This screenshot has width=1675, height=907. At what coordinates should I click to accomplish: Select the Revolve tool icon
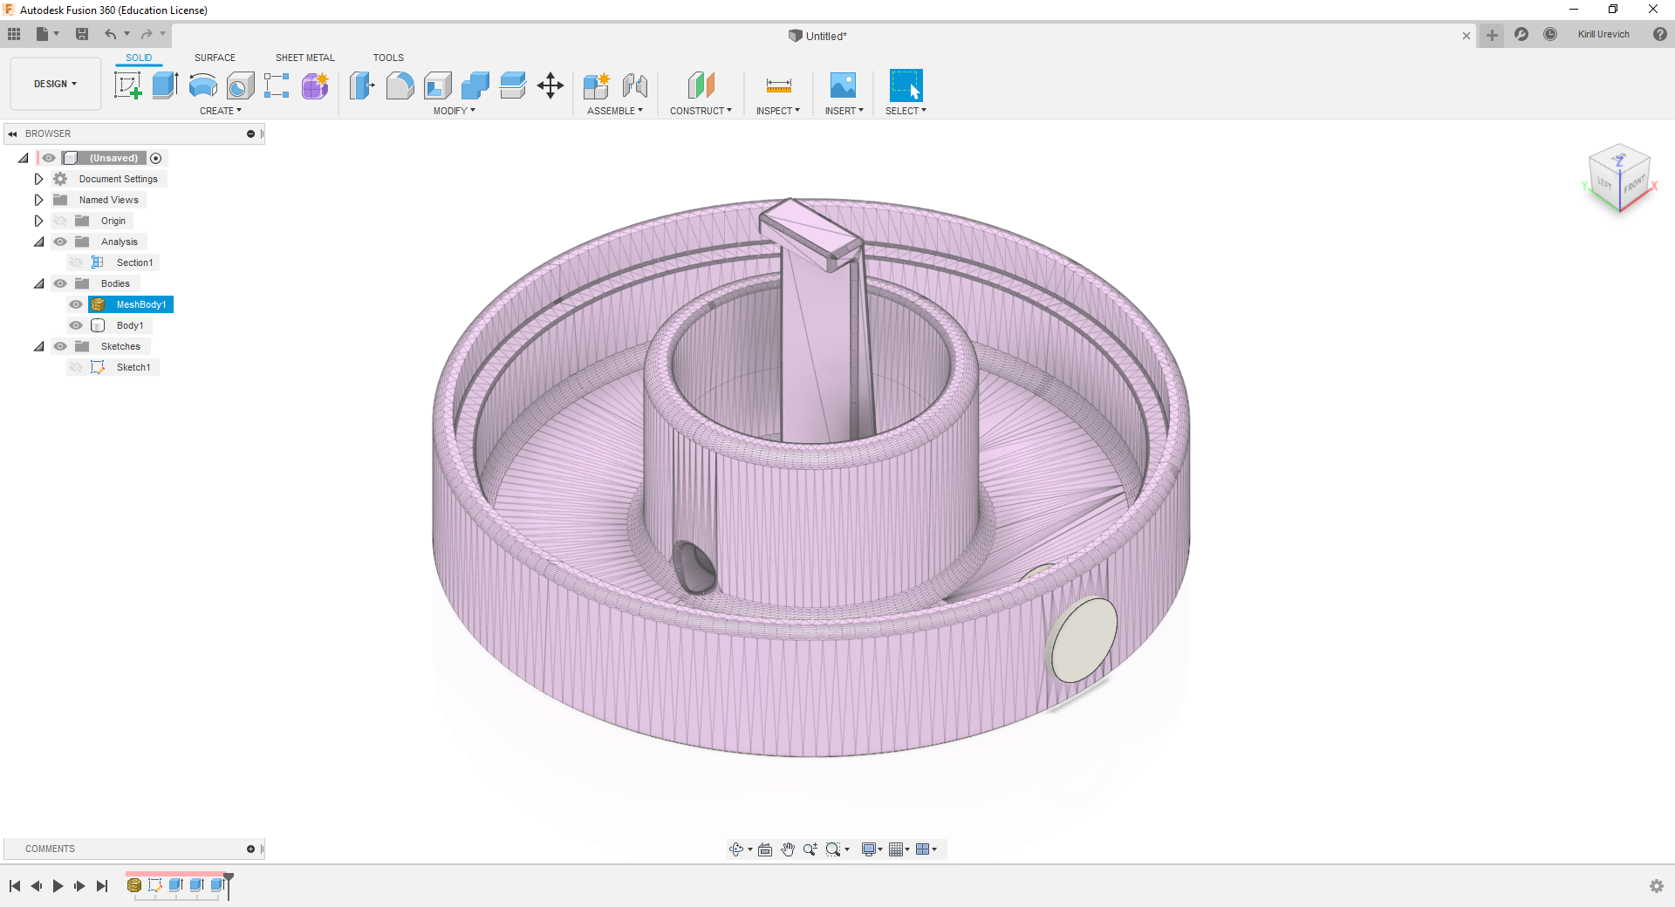202,85
